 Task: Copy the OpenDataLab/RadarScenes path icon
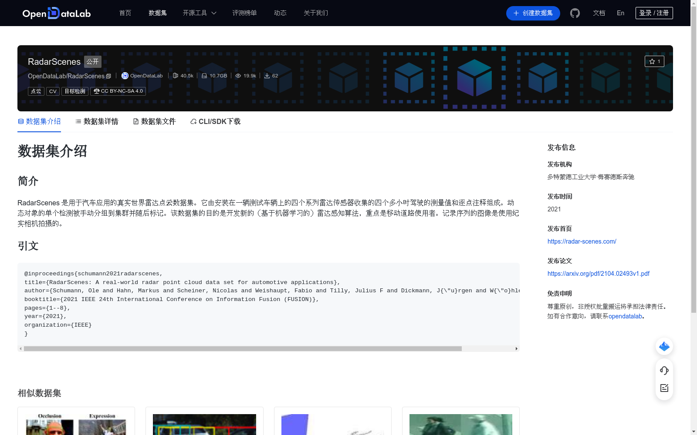point(108,76)
